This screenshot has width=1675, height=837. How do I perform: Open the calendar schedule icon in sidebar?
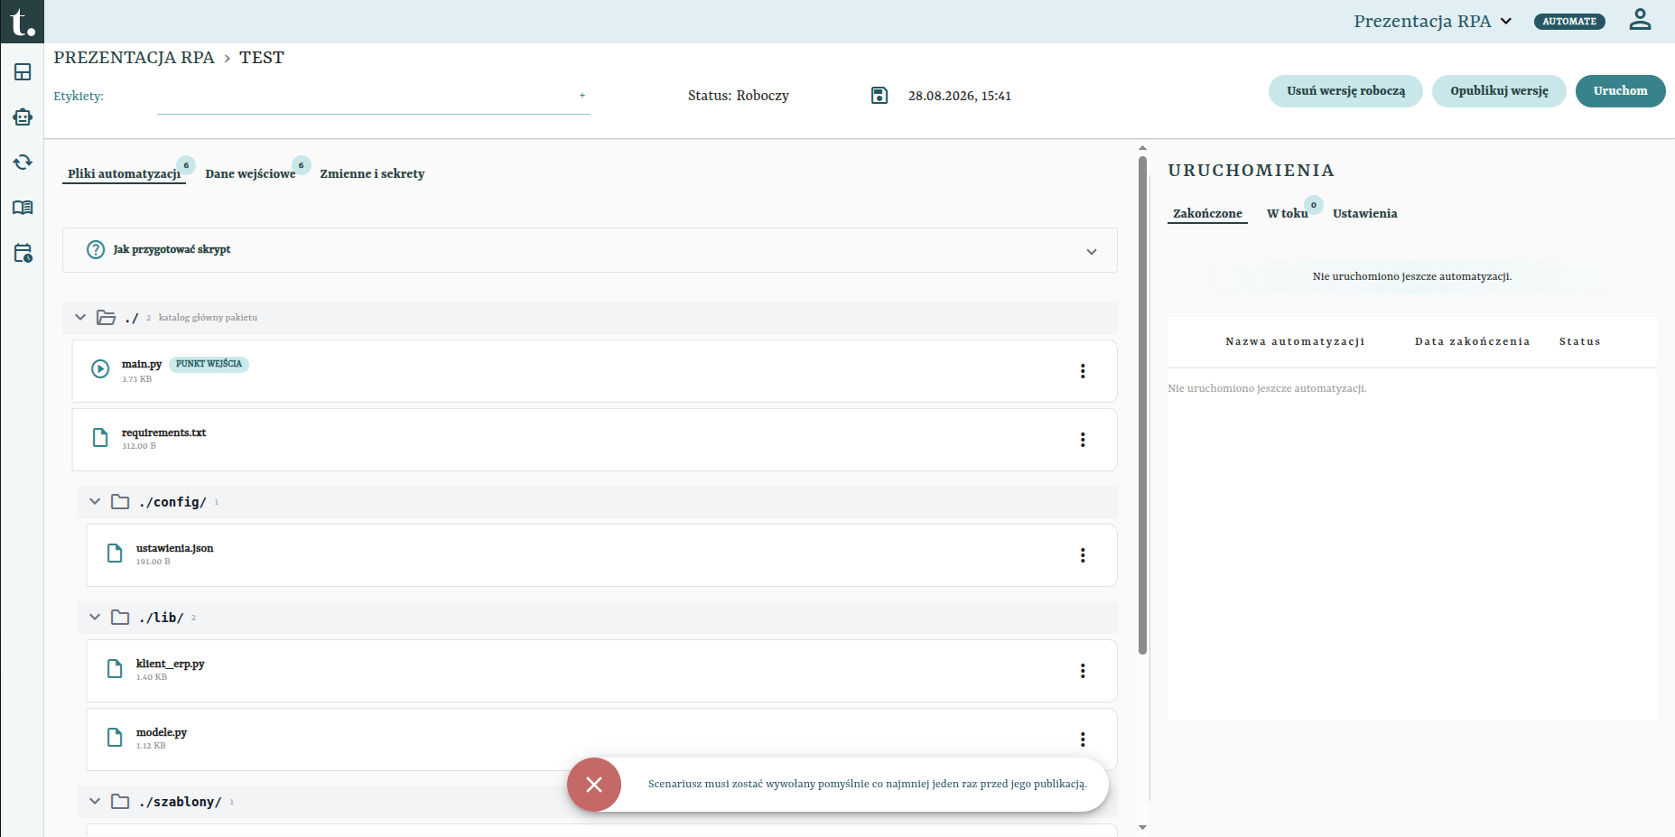pos(23,253)
